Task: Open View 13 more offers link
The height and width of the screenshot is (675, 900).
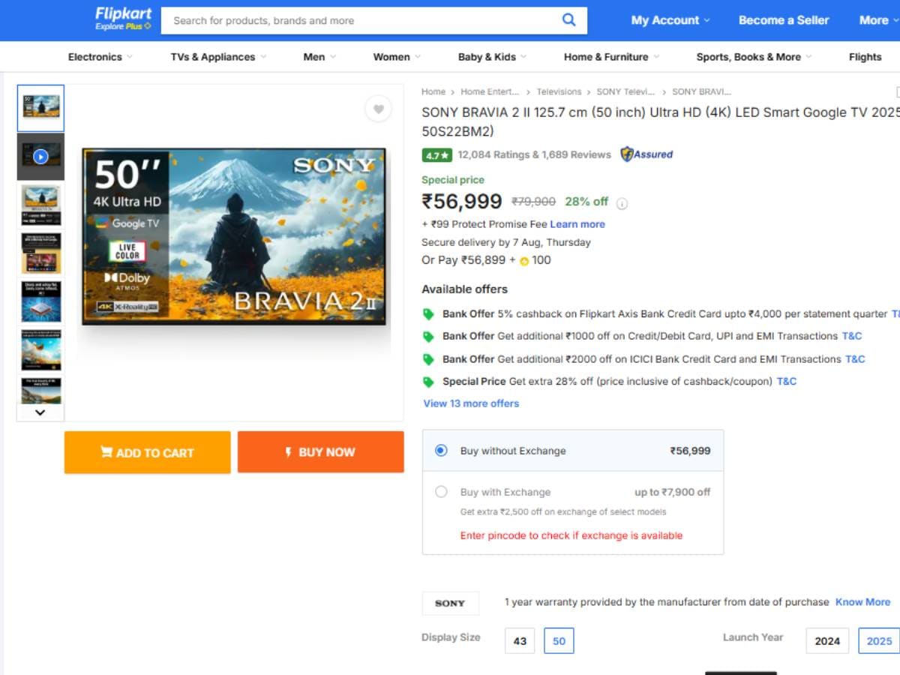Action: (x=471, y=403)
